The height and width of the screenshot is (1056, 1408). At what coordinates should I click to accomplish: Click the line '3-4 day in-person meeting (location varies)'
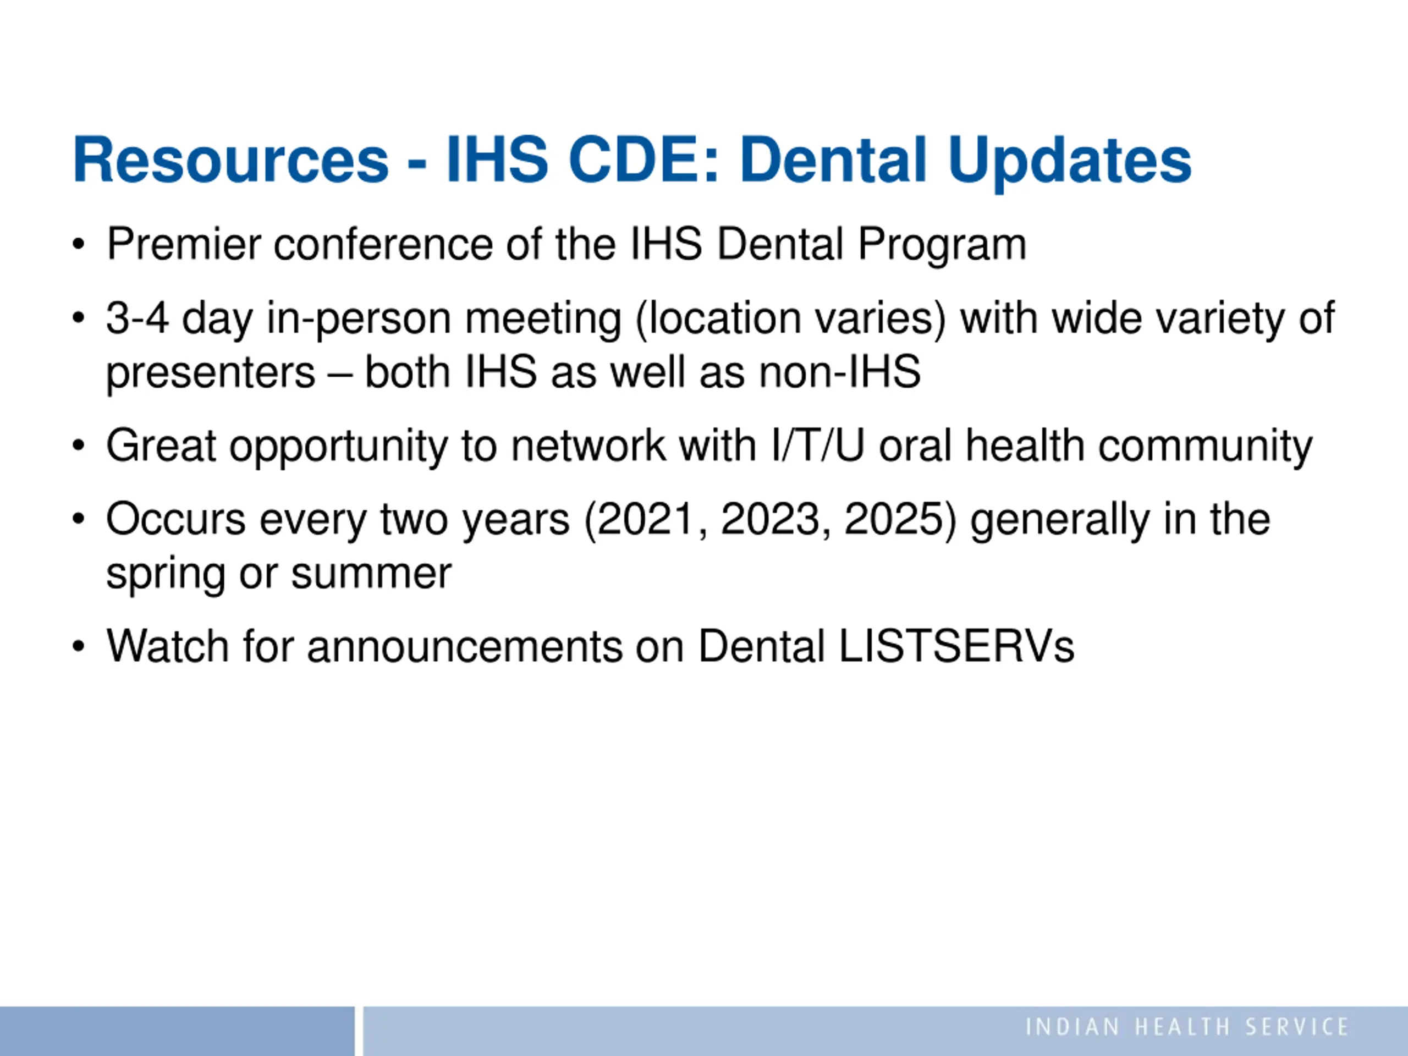pyautogui.click(x=526, y=318)
